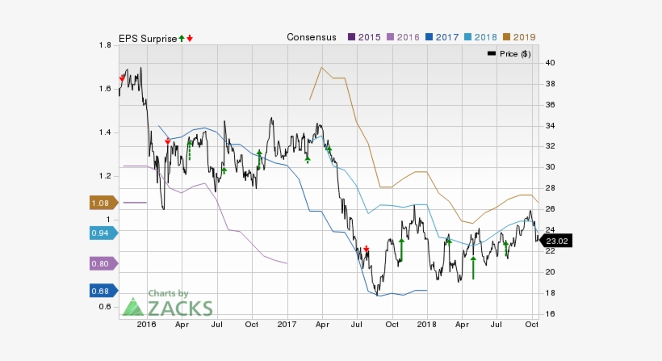Click the 16 label on the price axis
The image size is (662, 361).
pos(550,313)
